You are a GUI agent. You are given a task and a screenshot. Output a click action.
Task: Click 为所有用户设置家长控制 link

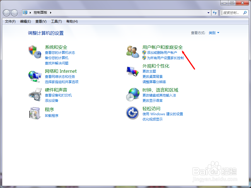(x=165, y=58)
